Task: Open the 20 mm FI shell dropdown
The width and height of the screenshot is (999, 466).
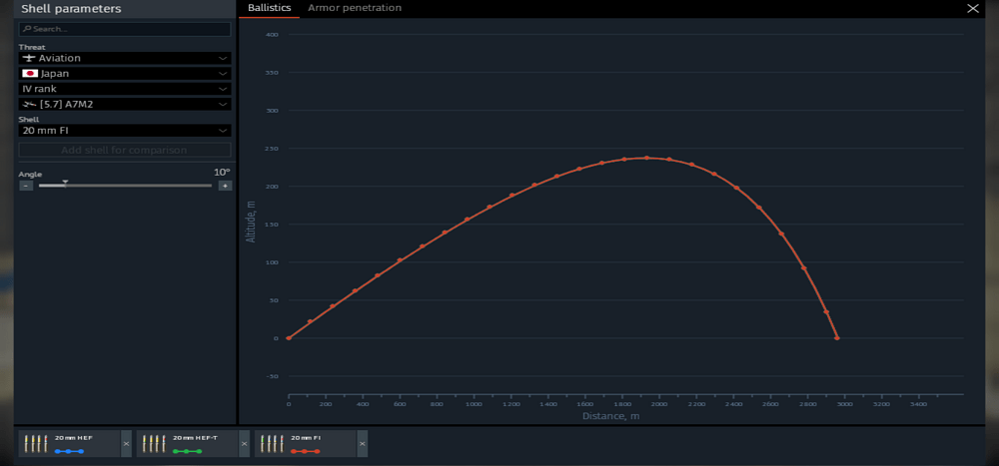Action: [x=125, y=131]
